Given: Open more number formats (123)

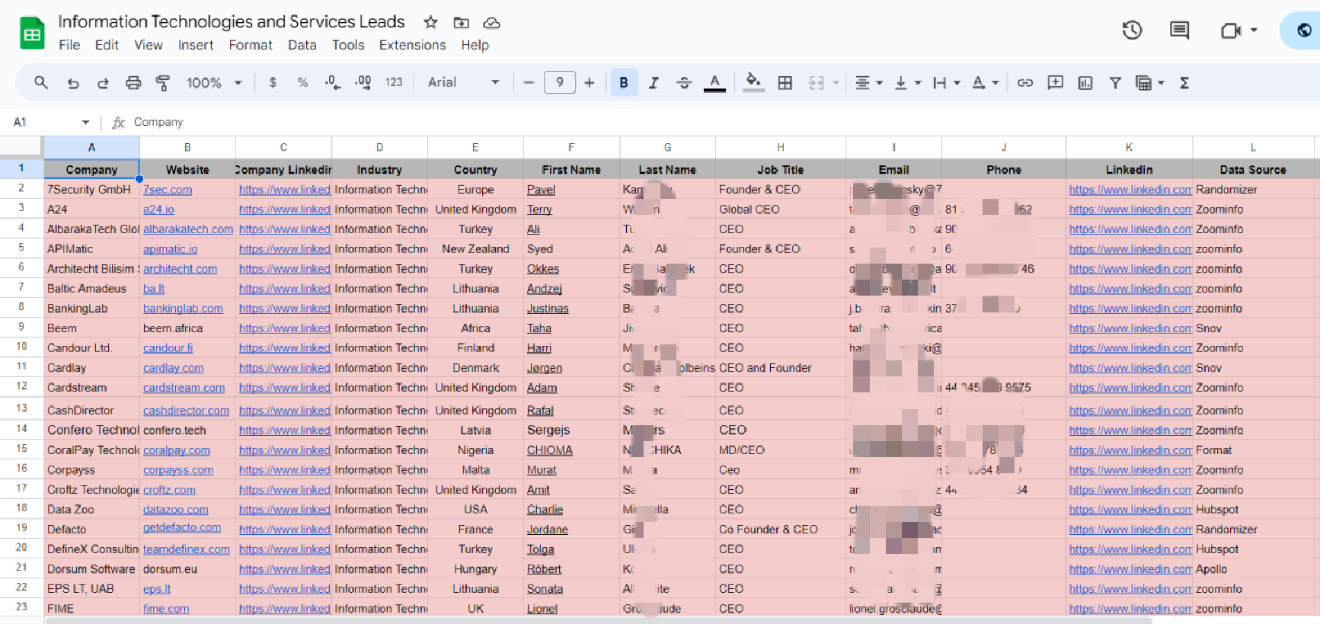Looking at the screenshot, I should click(x=394, y=82).
